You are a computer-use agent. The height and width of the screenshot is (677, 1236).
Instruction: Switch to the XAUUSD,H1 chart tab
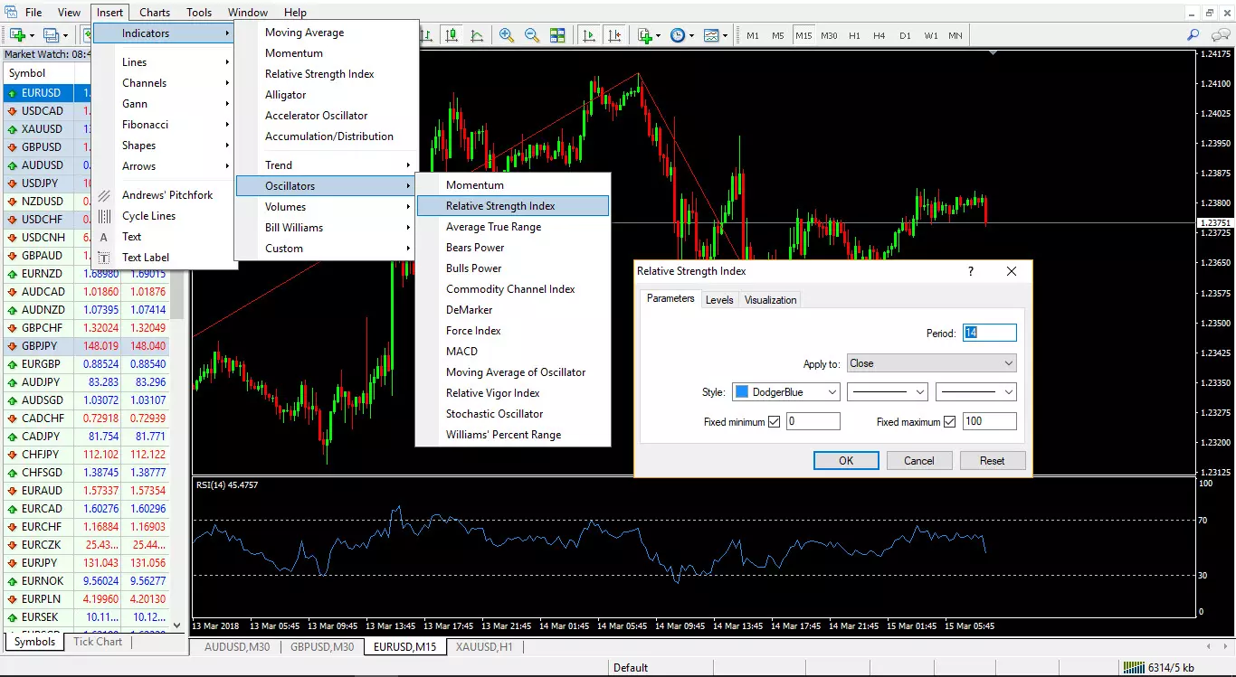click(x=484, y=647)
